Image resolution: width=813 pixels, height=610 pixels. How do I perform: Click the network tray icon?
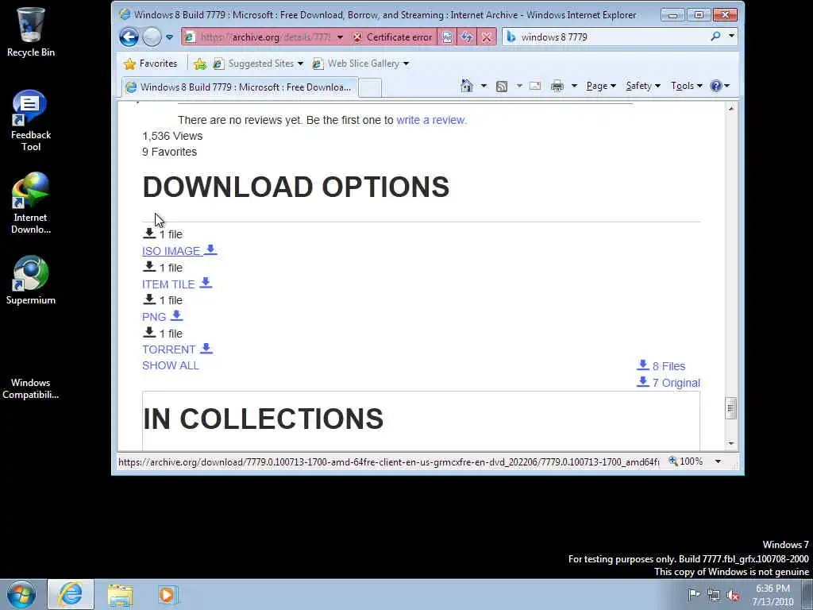click(714, 595)
